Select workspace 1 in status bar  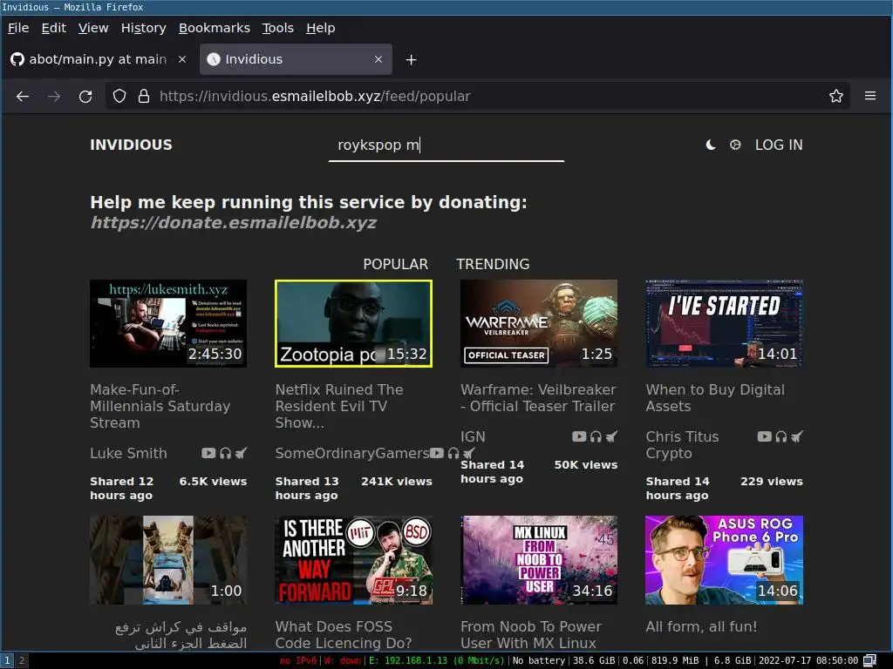7,660
